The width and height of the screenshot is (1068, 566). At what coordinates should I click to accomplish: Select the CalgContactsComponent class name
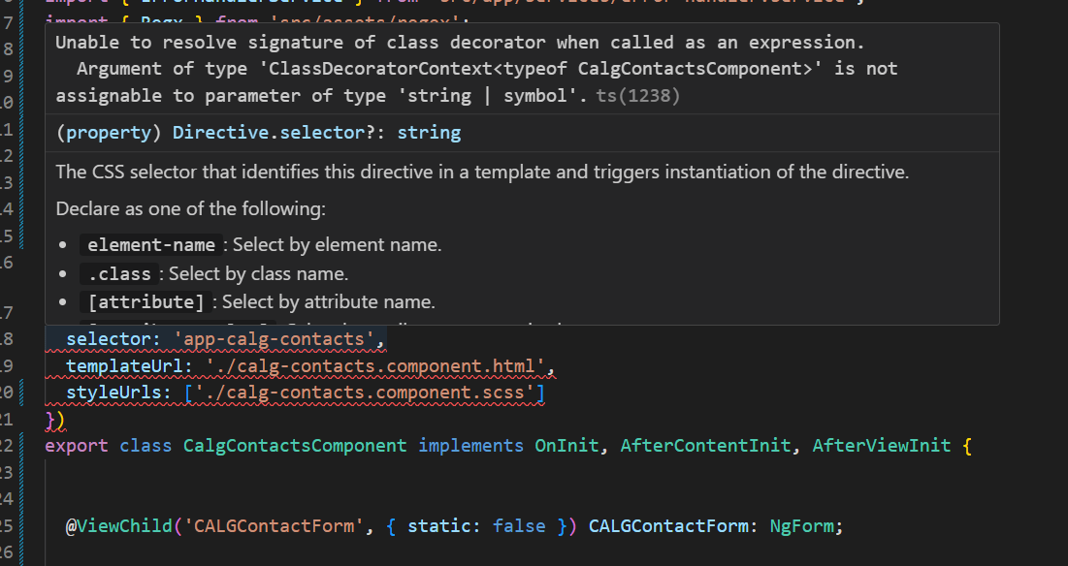click(295, 446)
